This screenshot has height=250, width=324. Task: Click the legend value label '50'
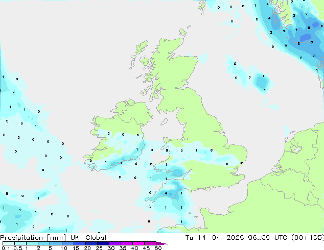point(158,248)
